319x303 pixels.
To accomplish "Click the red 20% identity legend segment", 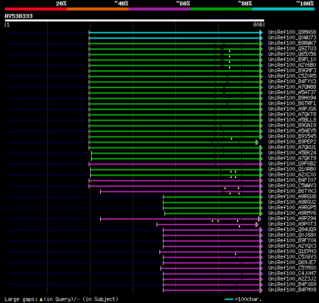I will [x=36, y=9].
